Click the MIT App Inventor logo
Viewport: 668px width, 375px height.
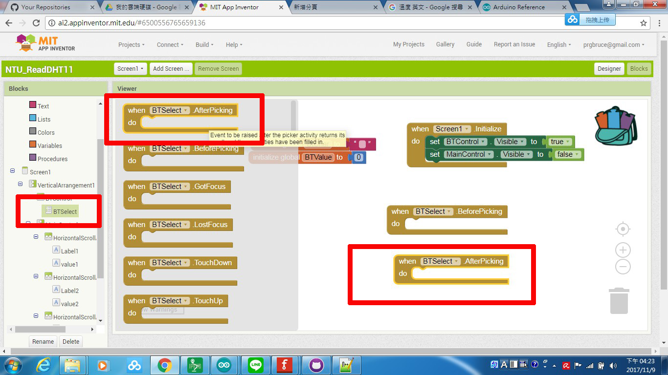pos(45,43)
